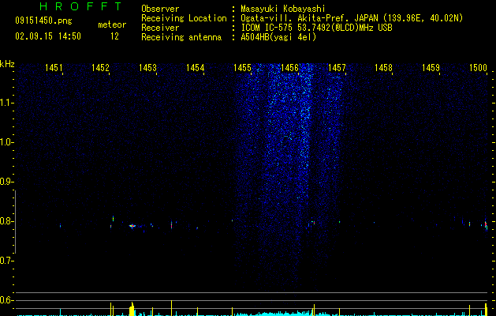Click the 1.1 kHz axis label
This screenshot has height=316, width=496.
[x=6, y=103]
